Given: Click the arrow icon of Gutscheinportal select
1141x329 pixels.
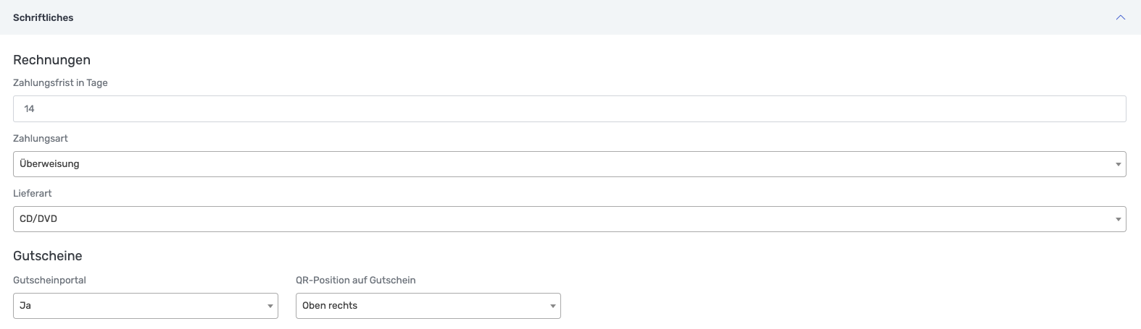Looking at the screenshot, I should (x=270, y=307).
